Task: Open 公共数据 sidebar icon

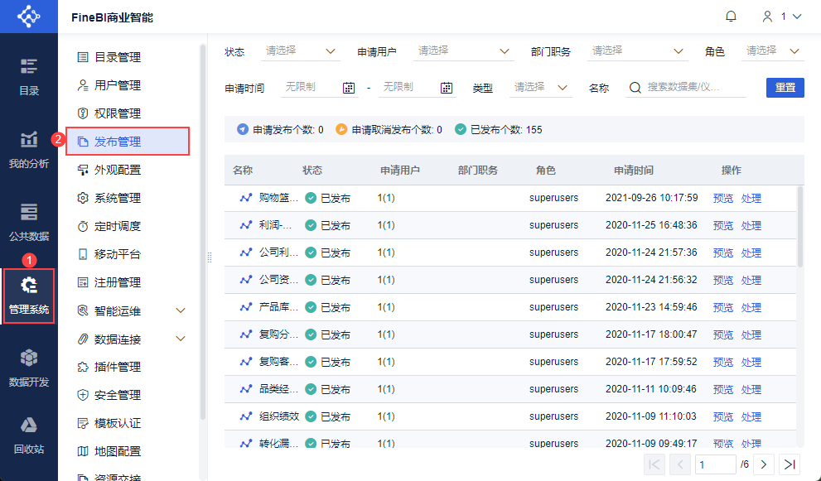Action: coord(29,221)
